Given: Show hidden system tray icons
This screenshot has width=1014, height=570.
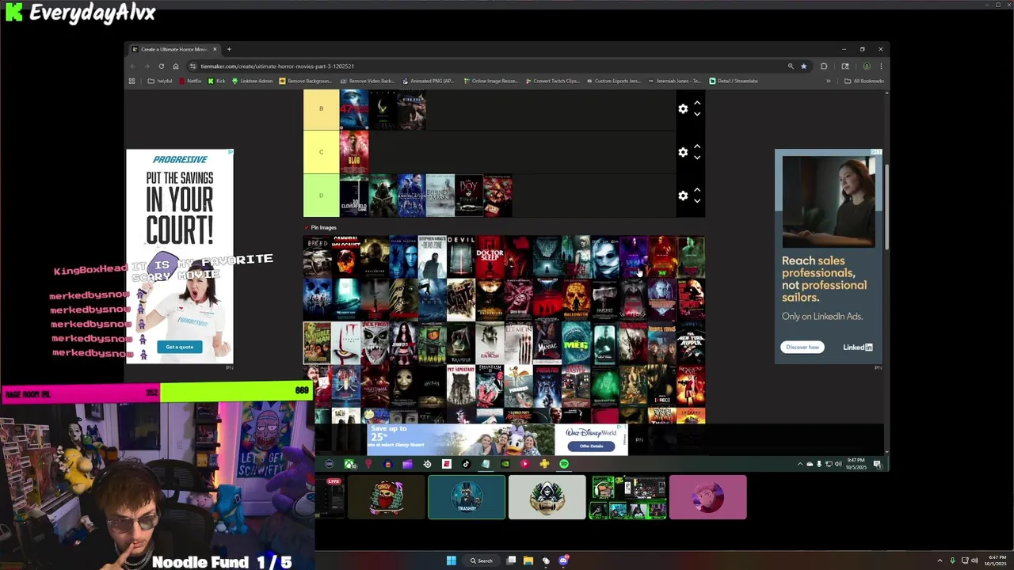Looking at the screenshot, I should (x=940, y=560).
